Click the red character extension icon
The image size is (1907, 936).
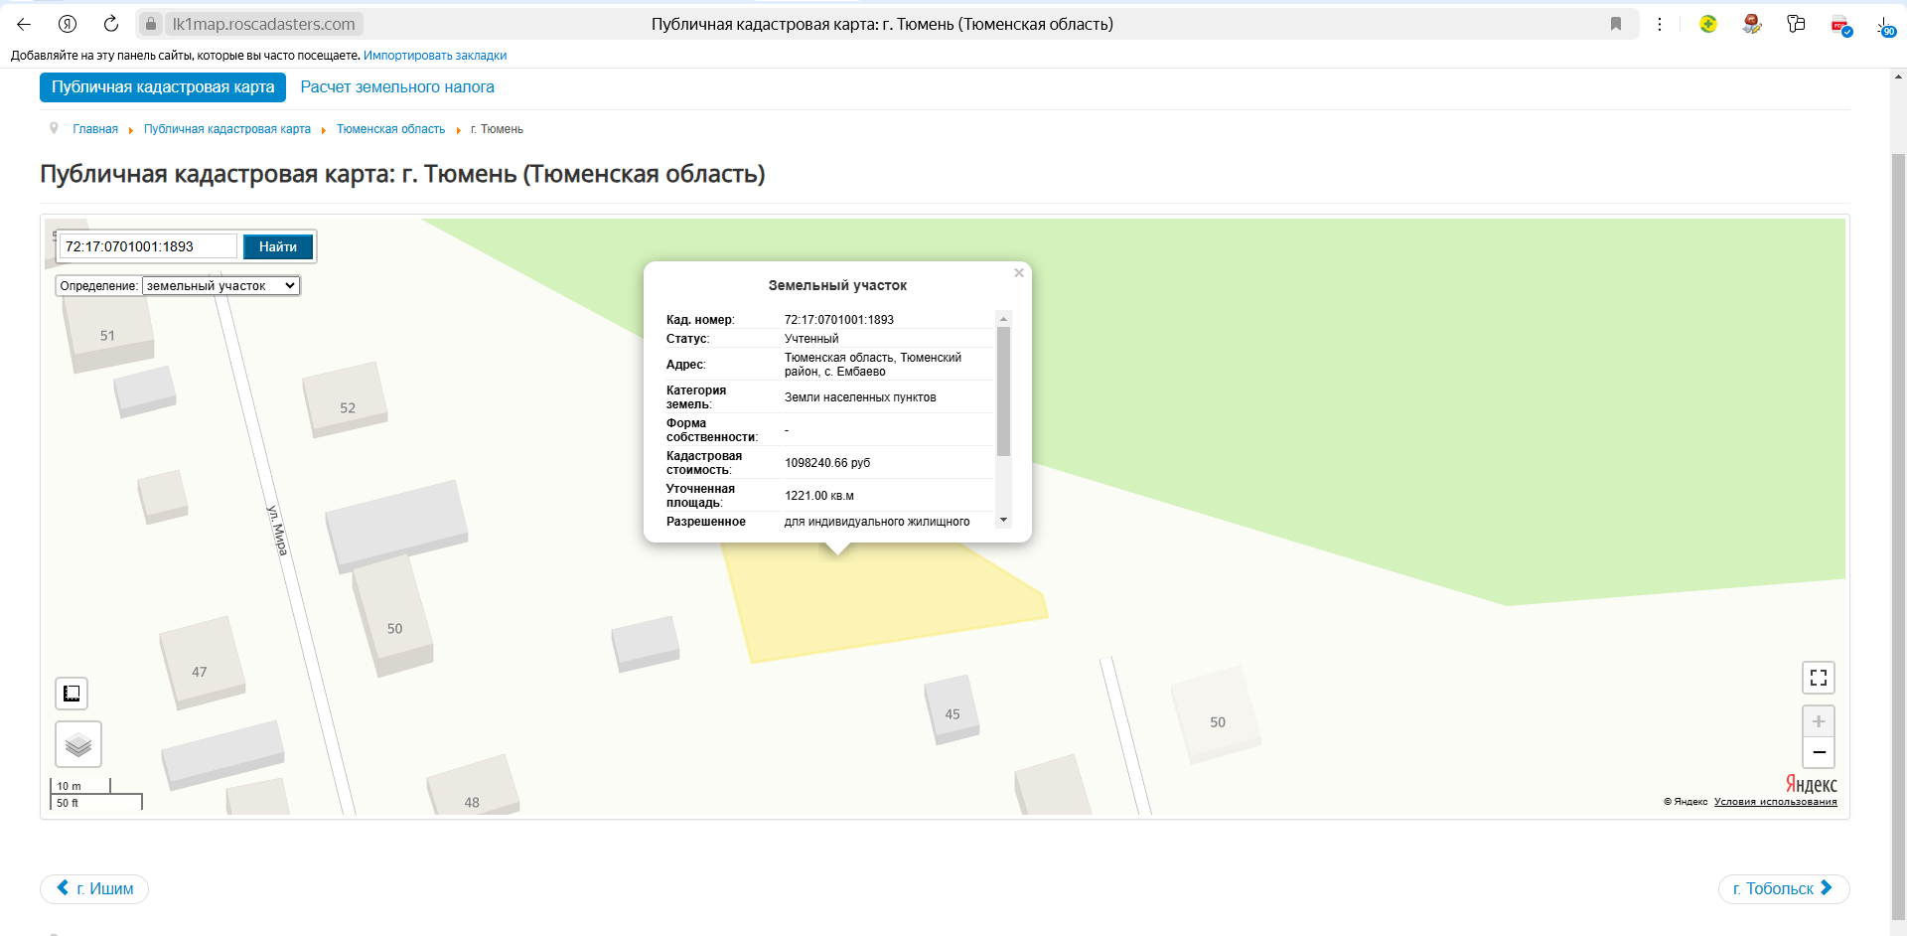tap(1752, 24)
